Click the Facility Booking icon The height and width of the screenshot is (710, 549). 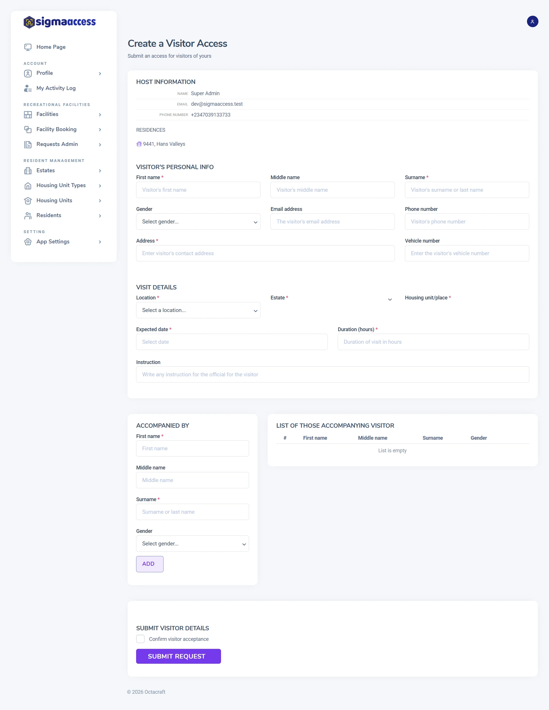pos(28,129)
